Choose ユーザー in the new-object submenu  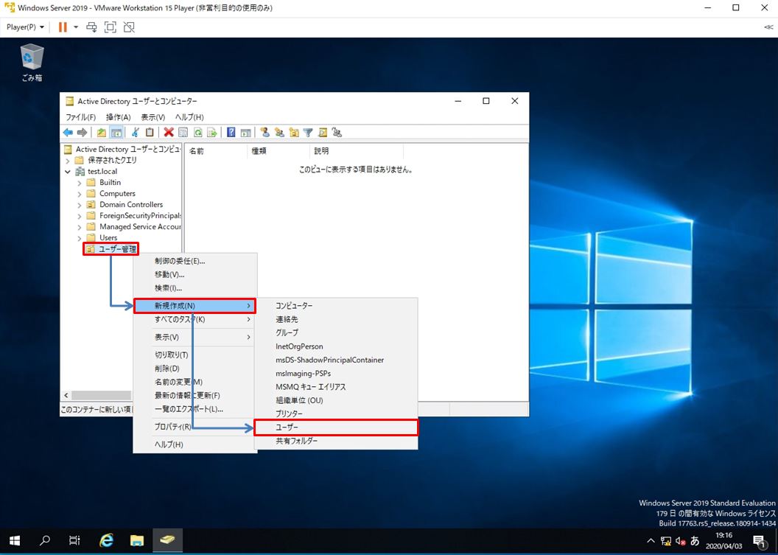336,427
